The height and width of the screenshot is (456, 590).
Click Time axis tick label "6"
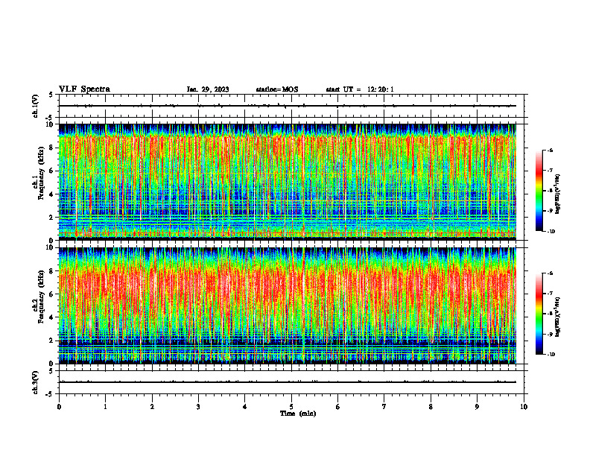point(338,407)
